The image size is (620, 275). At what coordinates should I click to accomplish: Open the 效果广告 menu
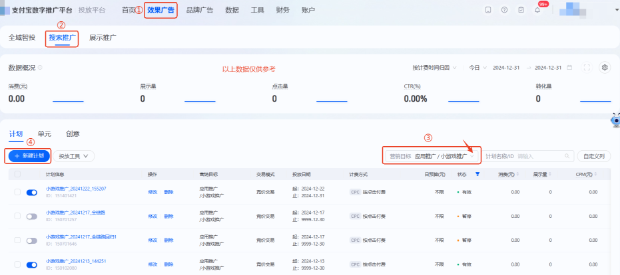point(160,10)
